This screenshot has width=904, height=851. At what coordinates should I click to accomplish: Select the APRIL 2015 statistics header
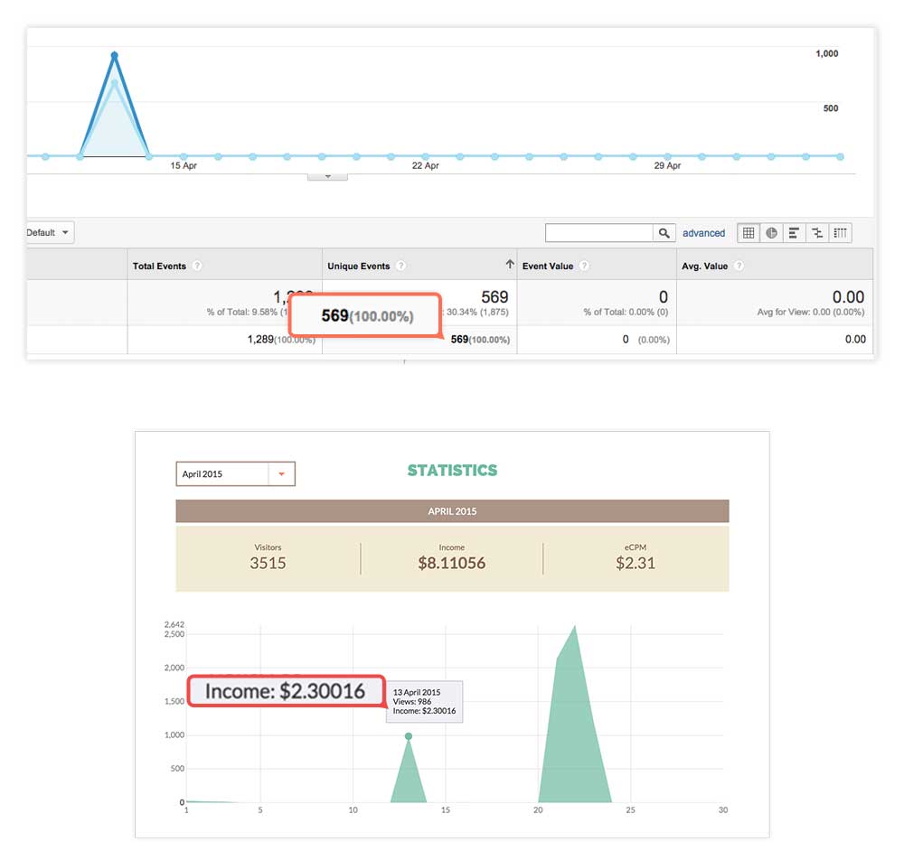coord(452,510)
